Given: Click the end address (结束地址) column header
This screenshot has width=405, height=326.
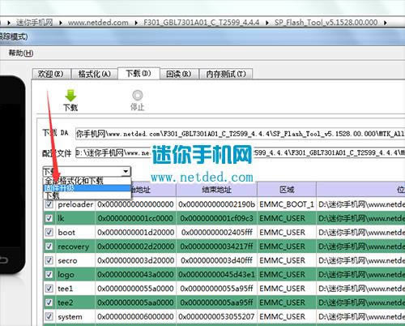Looking at the screenshot, I should [216, 190].
